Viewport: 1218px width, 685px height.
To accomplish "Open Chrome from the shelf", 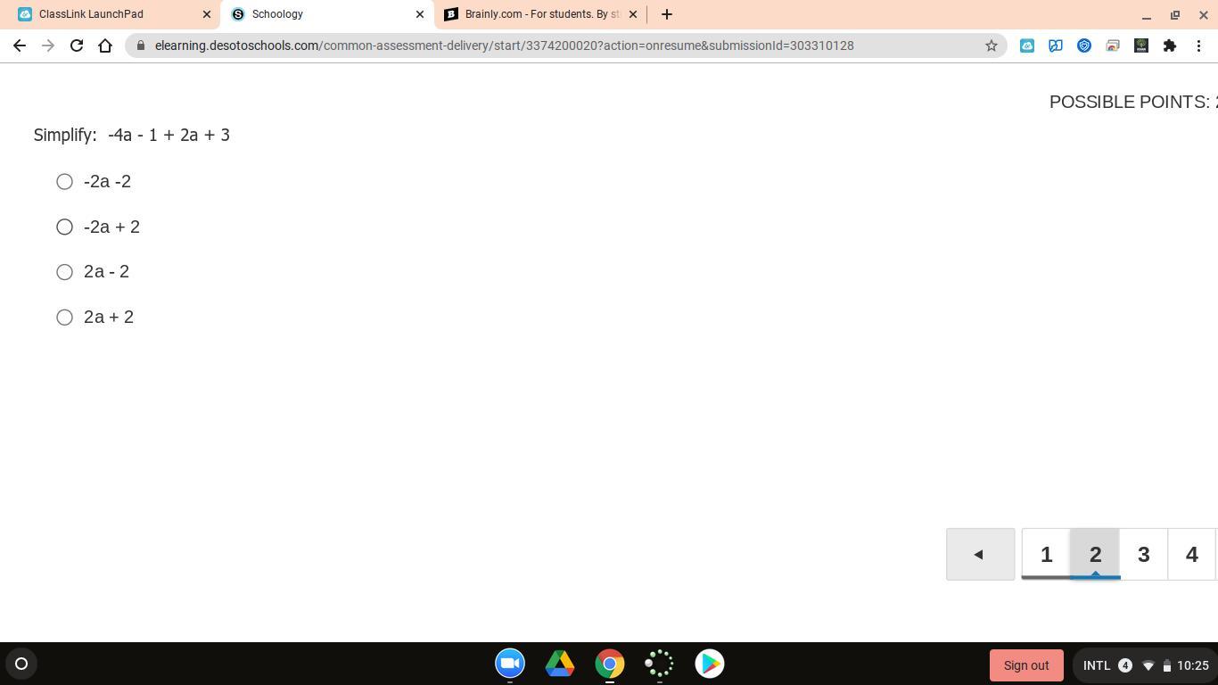I will pos(610,664).
